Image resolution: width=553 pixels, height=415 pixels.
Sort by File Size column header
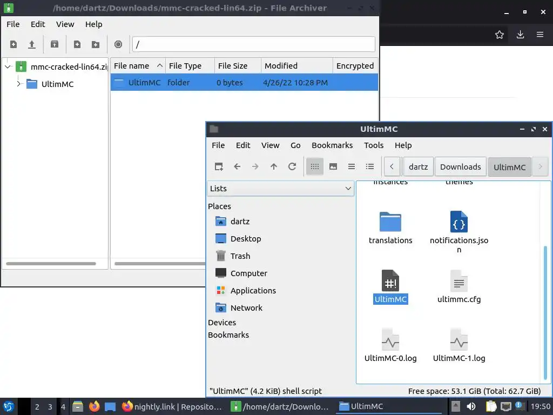point(238,65)
